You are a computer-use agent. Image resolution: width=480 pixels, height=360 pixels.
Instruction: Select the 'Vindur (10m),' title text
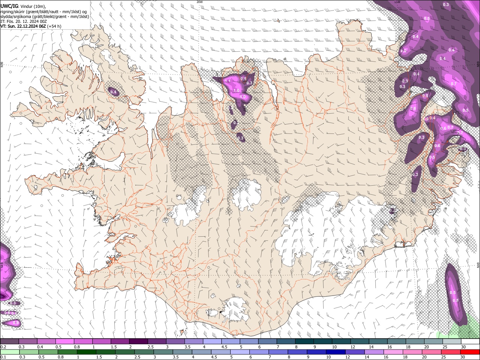[x=33, y=6]
